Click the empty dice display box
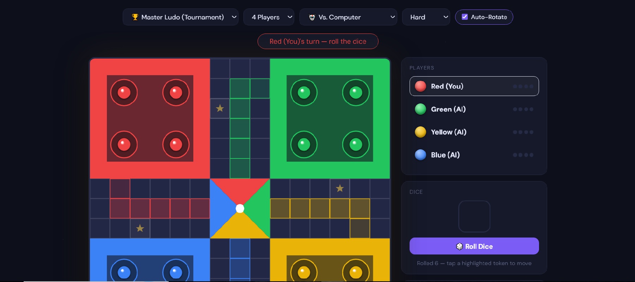635x282 pixels. tap(474, 216)
